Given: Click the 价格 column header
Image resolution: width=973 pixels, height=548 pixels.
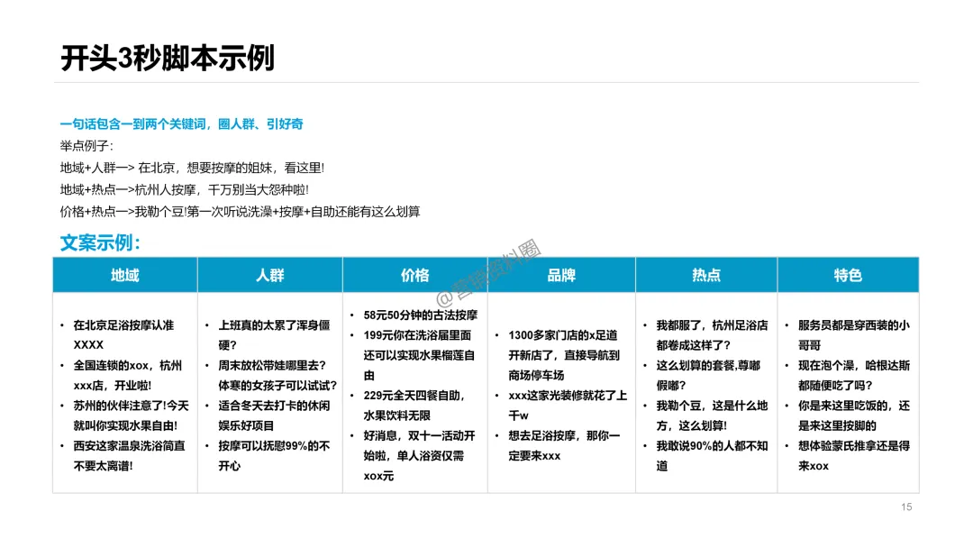Looking at the screenshot, I should tap(415, 275).
